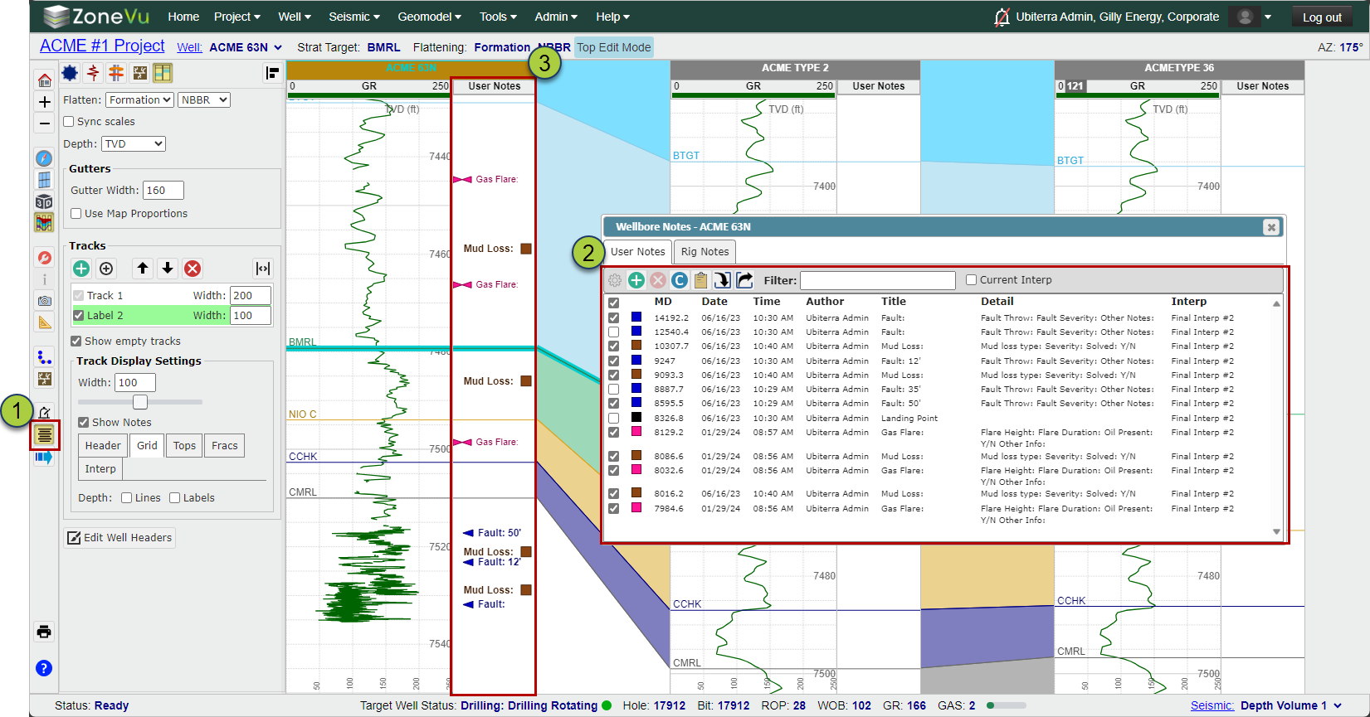The image size is (1370, 717).
Task: Open the Depth TVD dropdown
Action: click(x=134, y=144)
